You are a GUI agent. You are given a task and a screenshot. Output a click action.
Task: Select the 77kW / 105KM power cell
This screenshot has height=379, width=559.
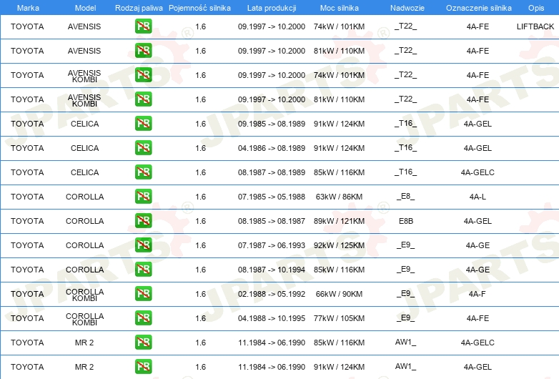[339, 318]
